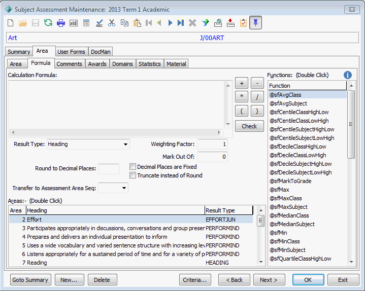Click into the Calculation Formula text area

coord(116,104)
